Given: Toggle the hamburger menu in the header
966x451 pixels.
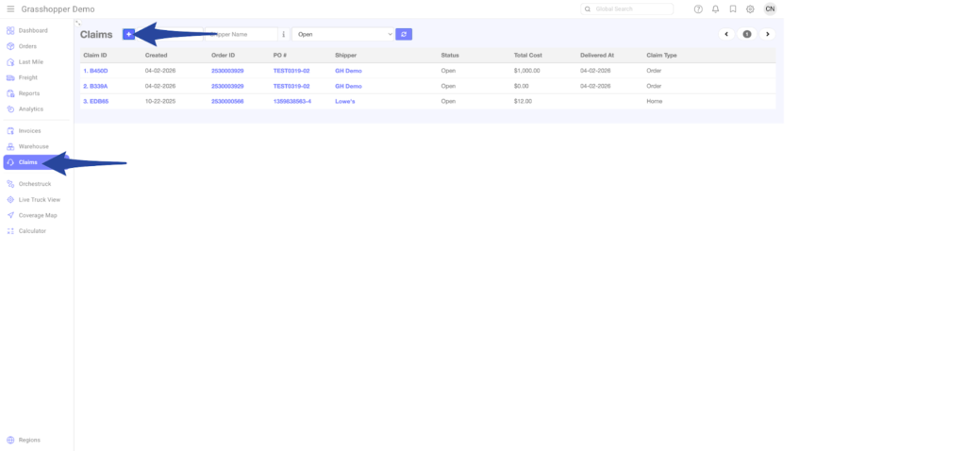Looking at the screenshot, I should coord(10,9).
